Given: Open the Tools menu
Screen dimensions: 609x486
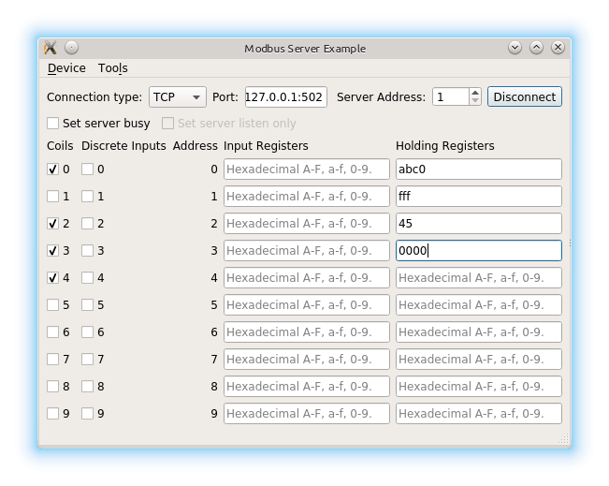Looking at the screenshot, I should [x=112, y=68].
